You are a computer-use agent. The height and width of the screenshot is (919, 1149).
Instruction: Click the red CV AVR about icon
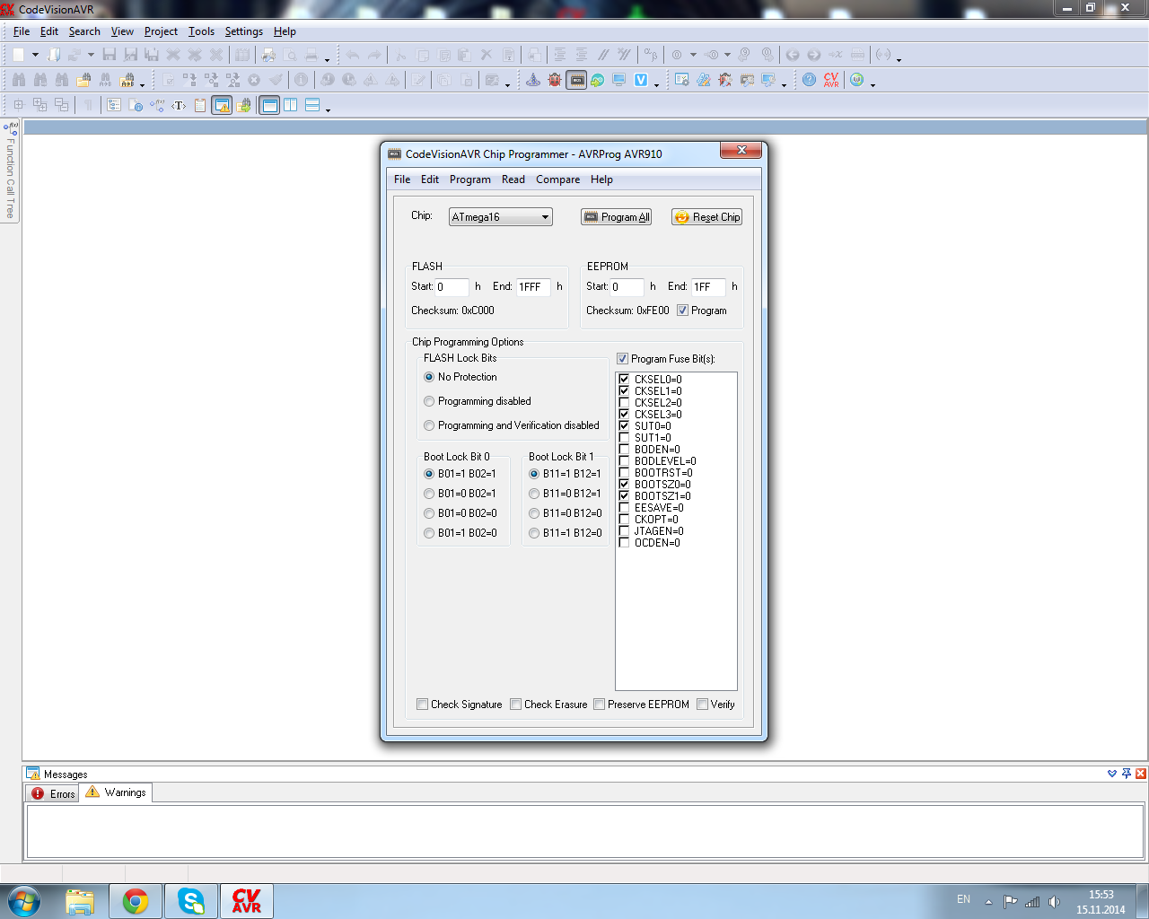[x=831, y=80]
